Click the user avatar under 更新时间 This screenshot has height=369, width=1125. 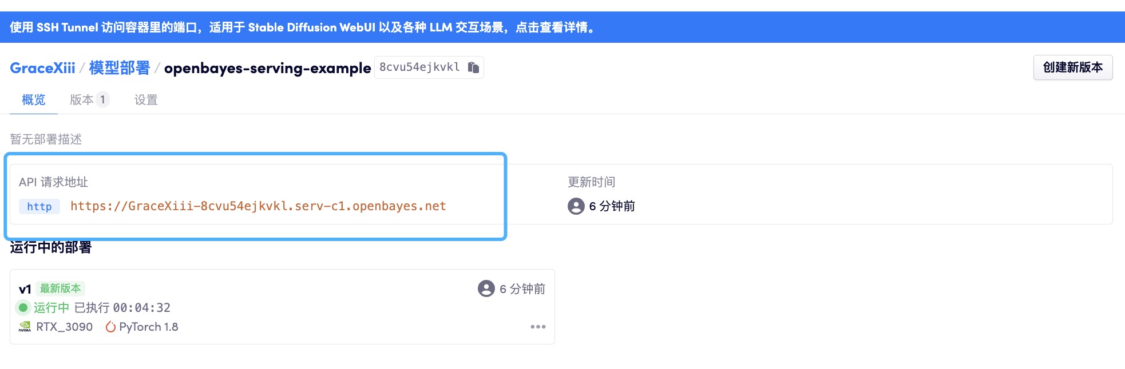click(x=576, y=206)
